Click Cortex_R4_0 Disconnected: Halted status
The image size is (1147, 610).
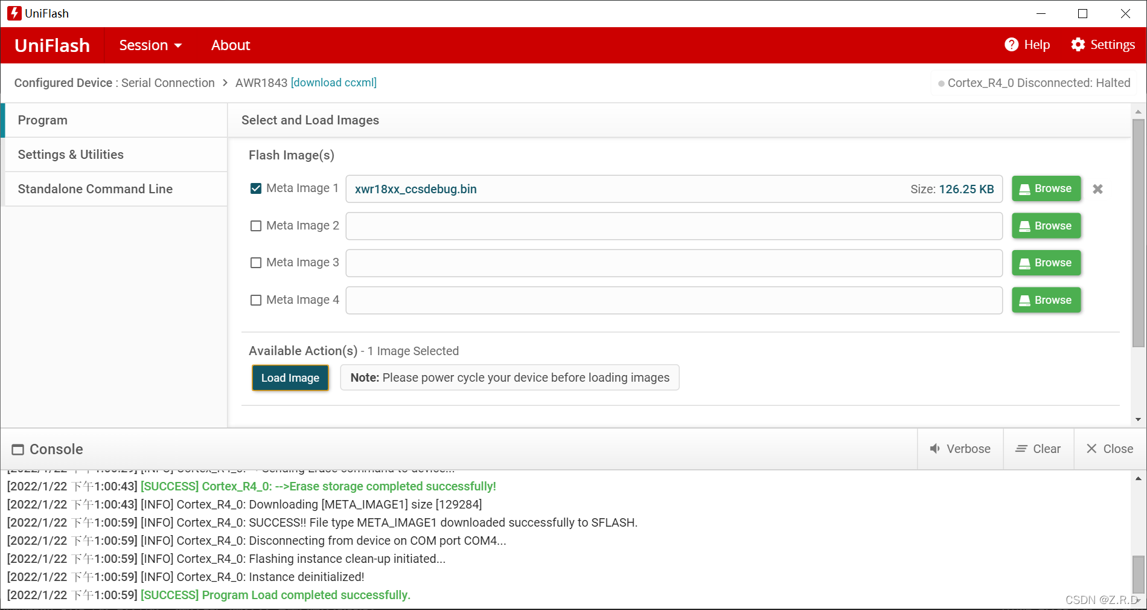coord(1034,83)
